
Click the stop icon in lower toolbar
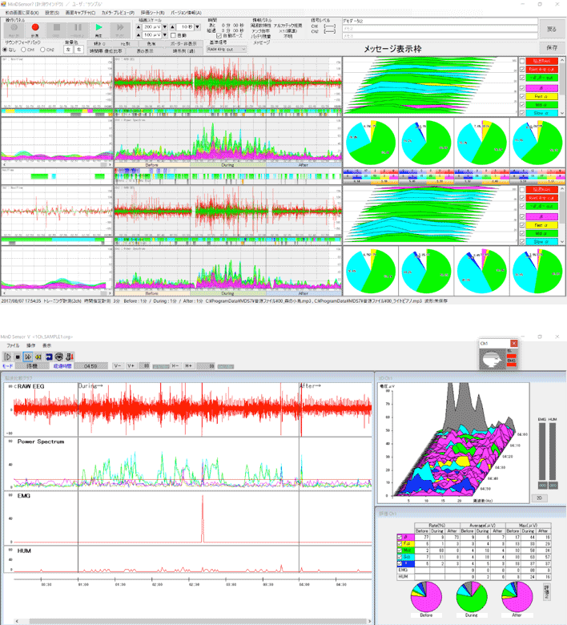pyautogui.click(x=17, y=356)
